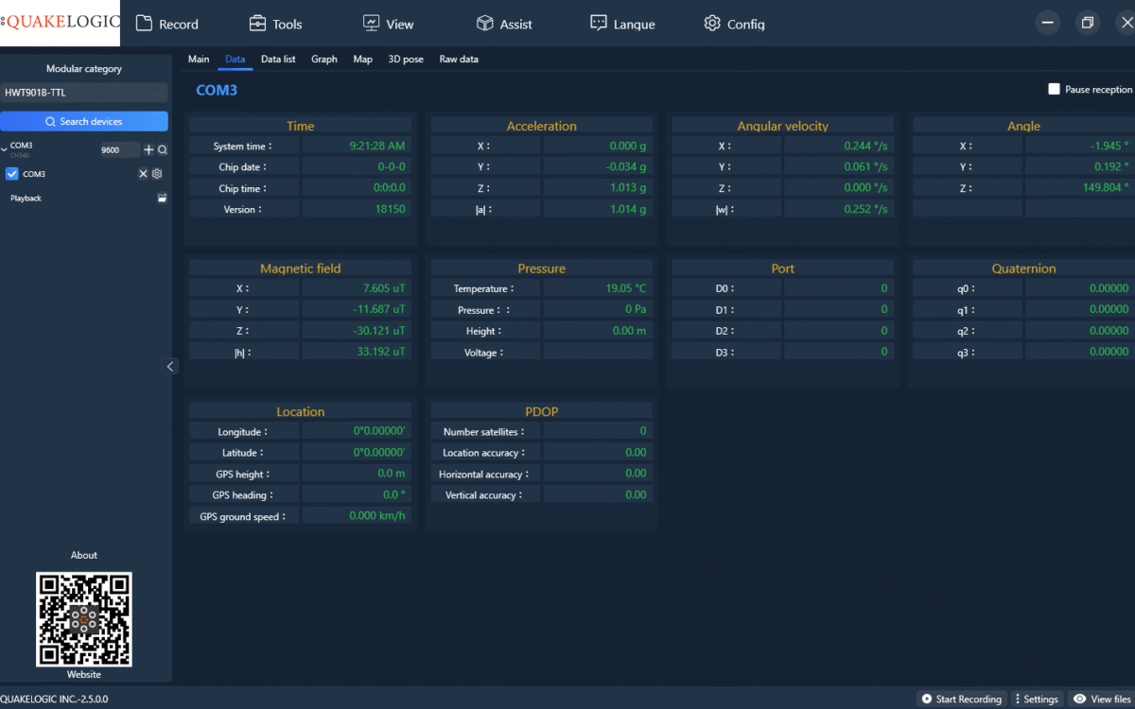Image resolution: width=1135 pixels, height=709 pixels.
Task: Collapse the COM3 port tree node
Action: 4,148
